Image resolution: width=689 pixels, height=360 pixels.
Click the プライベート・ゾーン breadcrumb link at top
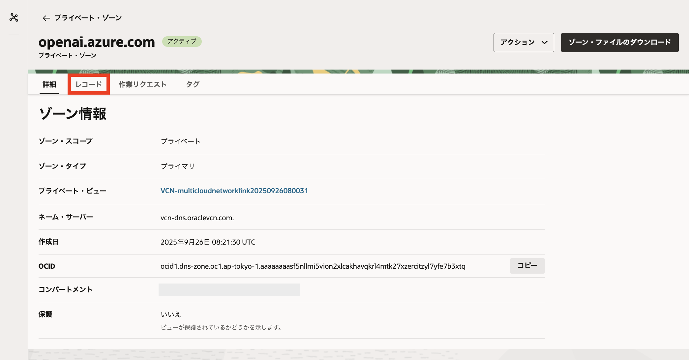coord(88,18)
